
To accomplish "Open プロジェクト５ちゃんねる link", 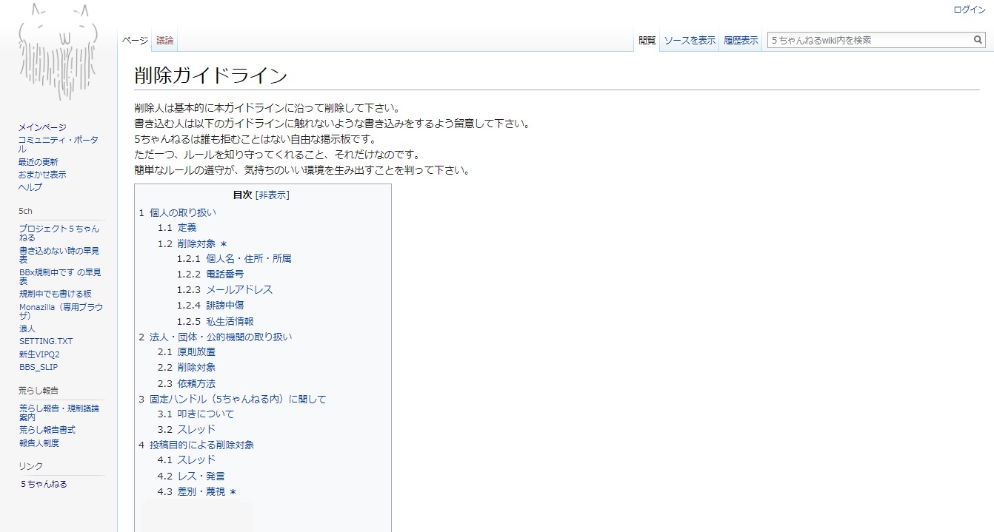I will (59, 233).
